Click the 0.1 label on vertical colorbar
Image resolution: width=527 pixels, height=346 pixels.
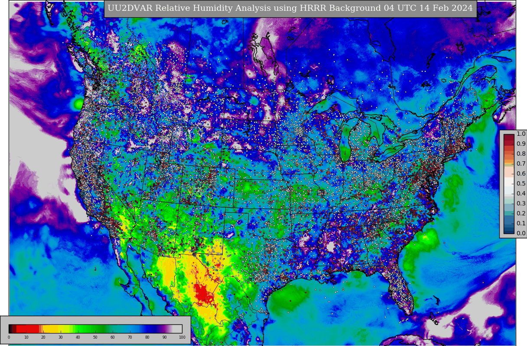521,223
